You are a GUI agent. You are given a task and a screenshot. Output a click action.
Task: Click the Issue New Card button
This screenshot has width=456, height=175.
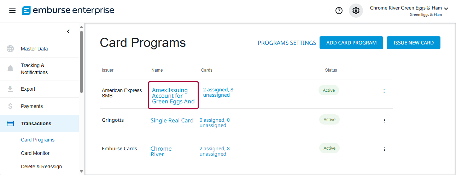[x=413, y=43]
